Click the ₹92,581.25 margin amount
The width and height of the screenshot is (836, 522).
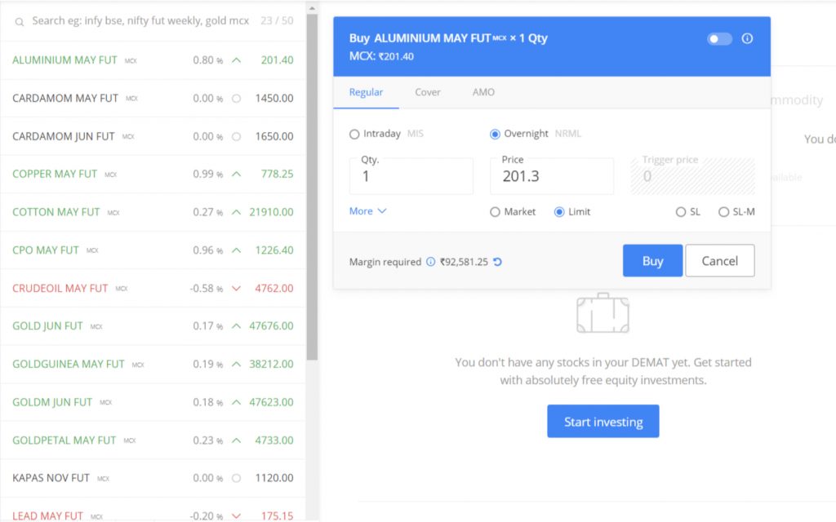coord(464,262)
